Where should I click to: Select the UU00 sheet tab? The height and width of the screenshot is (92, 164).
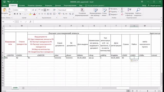(15, 88)
